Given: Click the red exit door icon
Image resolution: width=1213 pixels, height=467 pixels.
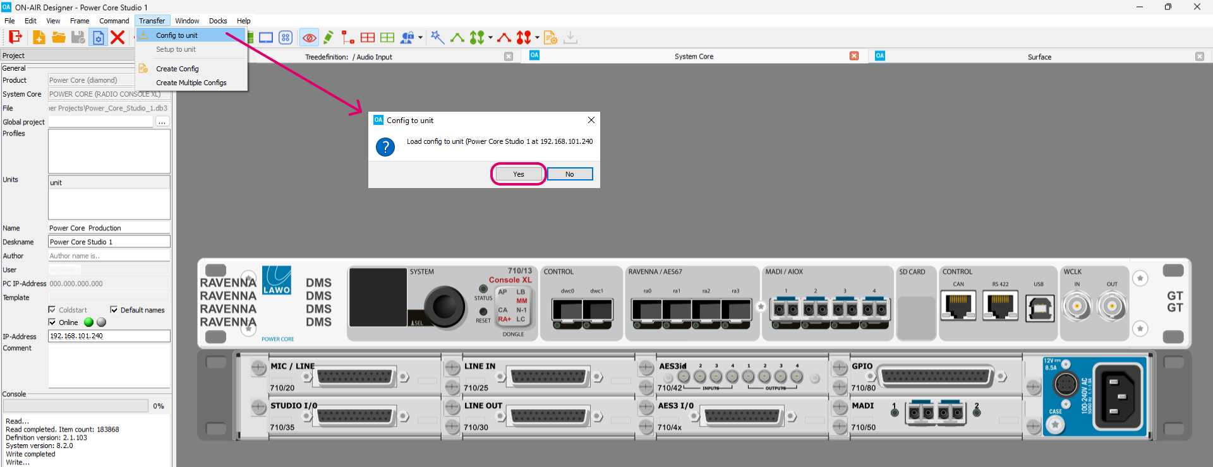Looking at the screenshot, I should coord(15,37).
